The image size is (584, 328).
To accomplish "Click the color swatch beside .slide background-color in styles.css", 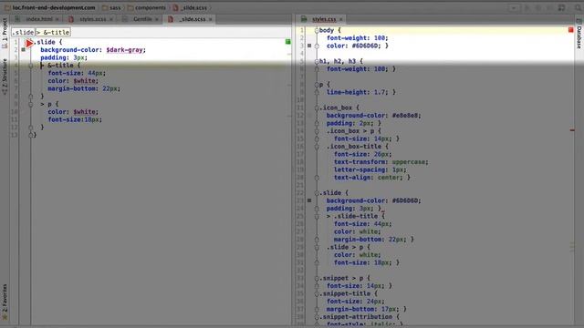I will pos(309,200).
